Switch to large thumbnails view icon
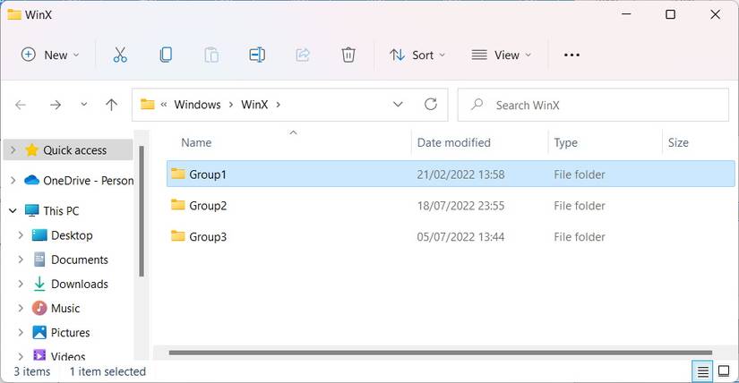 pyautogui.click(x=724, y=371)
